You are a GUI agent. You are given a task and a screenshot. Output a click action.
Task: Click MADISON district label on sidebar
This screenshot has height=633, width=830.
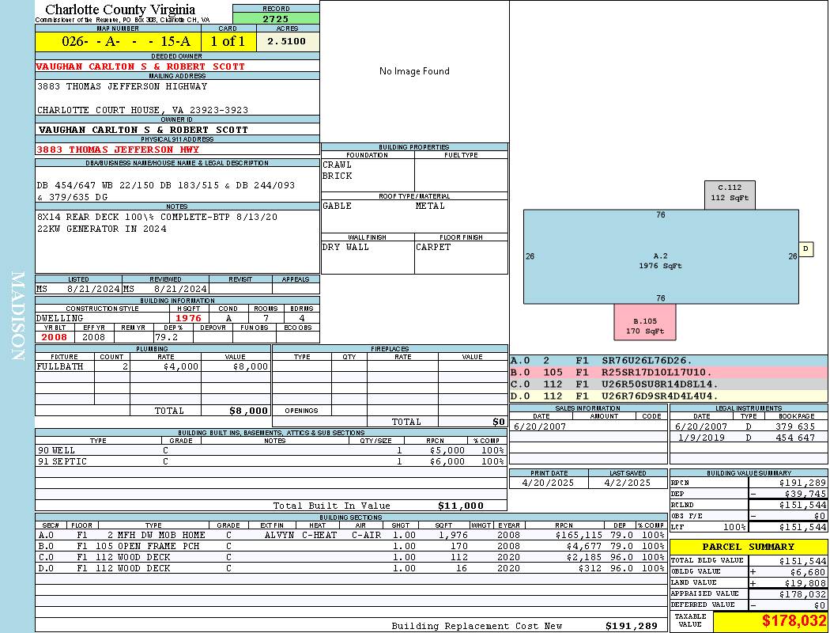[18, 316]
